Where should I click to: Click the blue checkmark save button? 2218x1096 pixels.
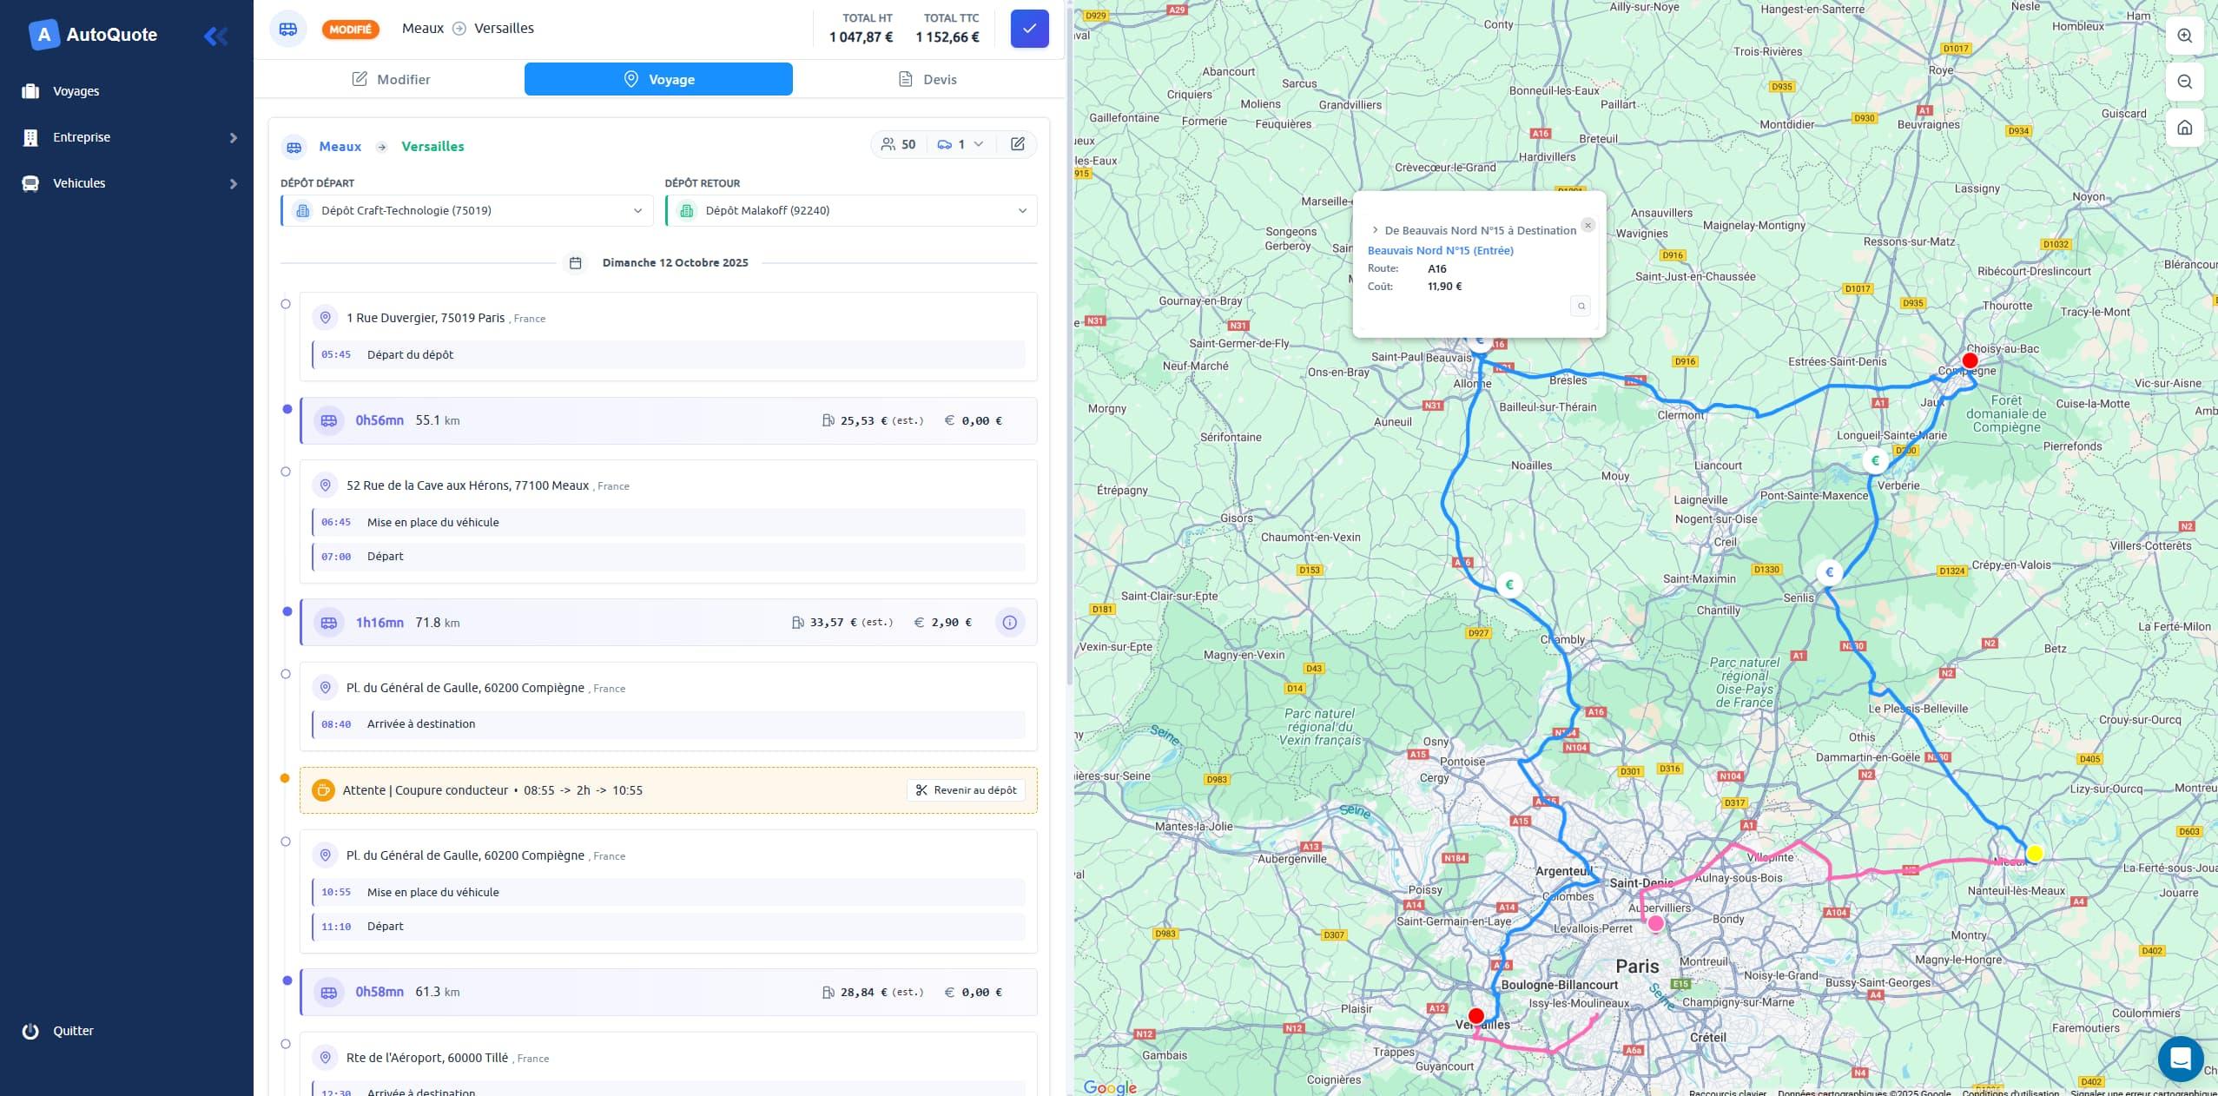pos(1029,29)
